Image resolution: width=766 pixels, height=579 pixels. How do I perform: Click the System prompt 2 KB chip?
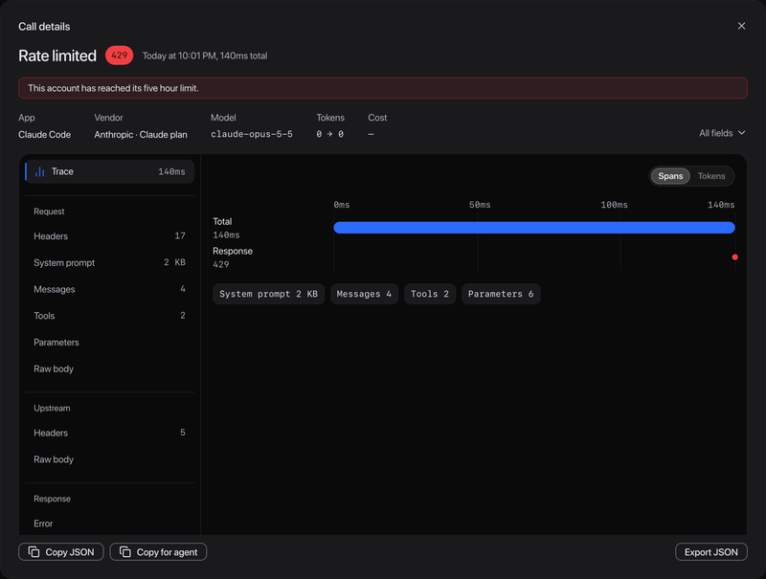[269, 294]
